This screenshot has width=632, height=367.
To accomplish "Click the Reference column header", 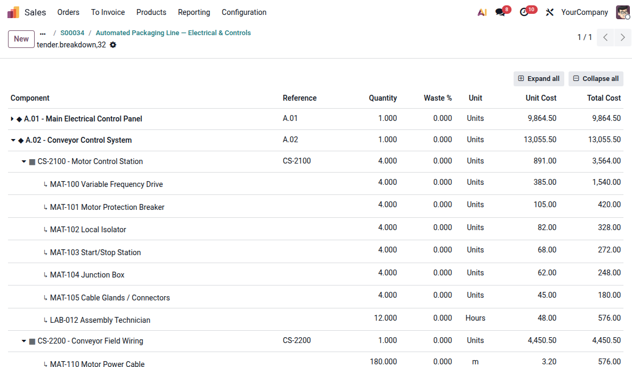I will coord(300,98).
